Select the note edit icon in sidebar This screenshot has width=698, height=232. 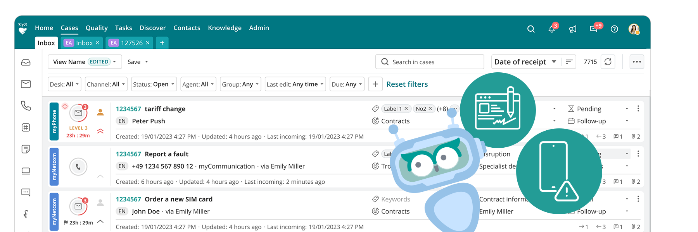pyautogui.click(x=26, y=149)
